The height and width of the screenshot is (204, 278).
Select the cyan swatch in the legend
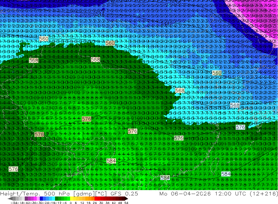coord(53,199)
